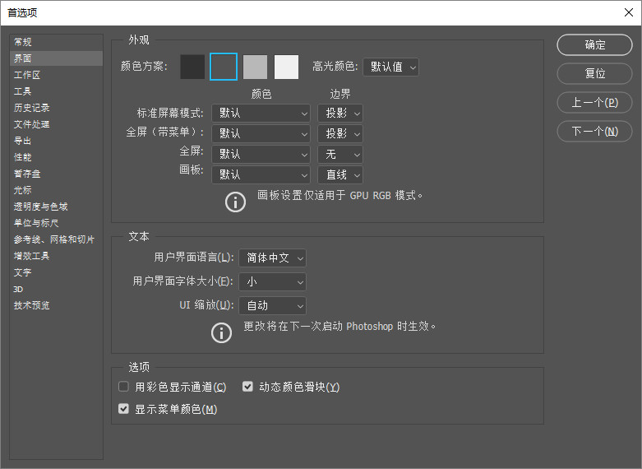Image resolution: width=642 pixels, height=469 pixels.
Task: Toggle 动态颜色滑块 checkbox
Action: pyautogui.click(x=247, y=386)
